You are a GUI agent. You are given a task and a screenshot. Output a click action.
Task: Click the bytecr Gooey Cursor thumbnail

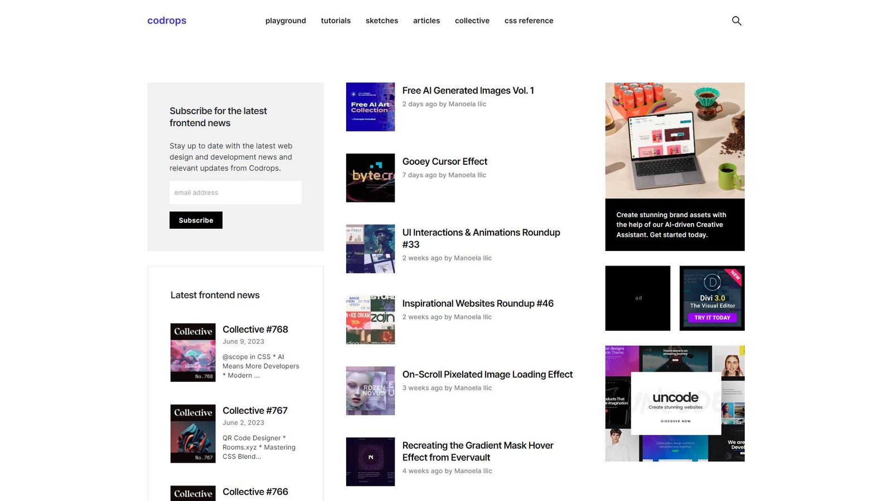click(370, 178)
